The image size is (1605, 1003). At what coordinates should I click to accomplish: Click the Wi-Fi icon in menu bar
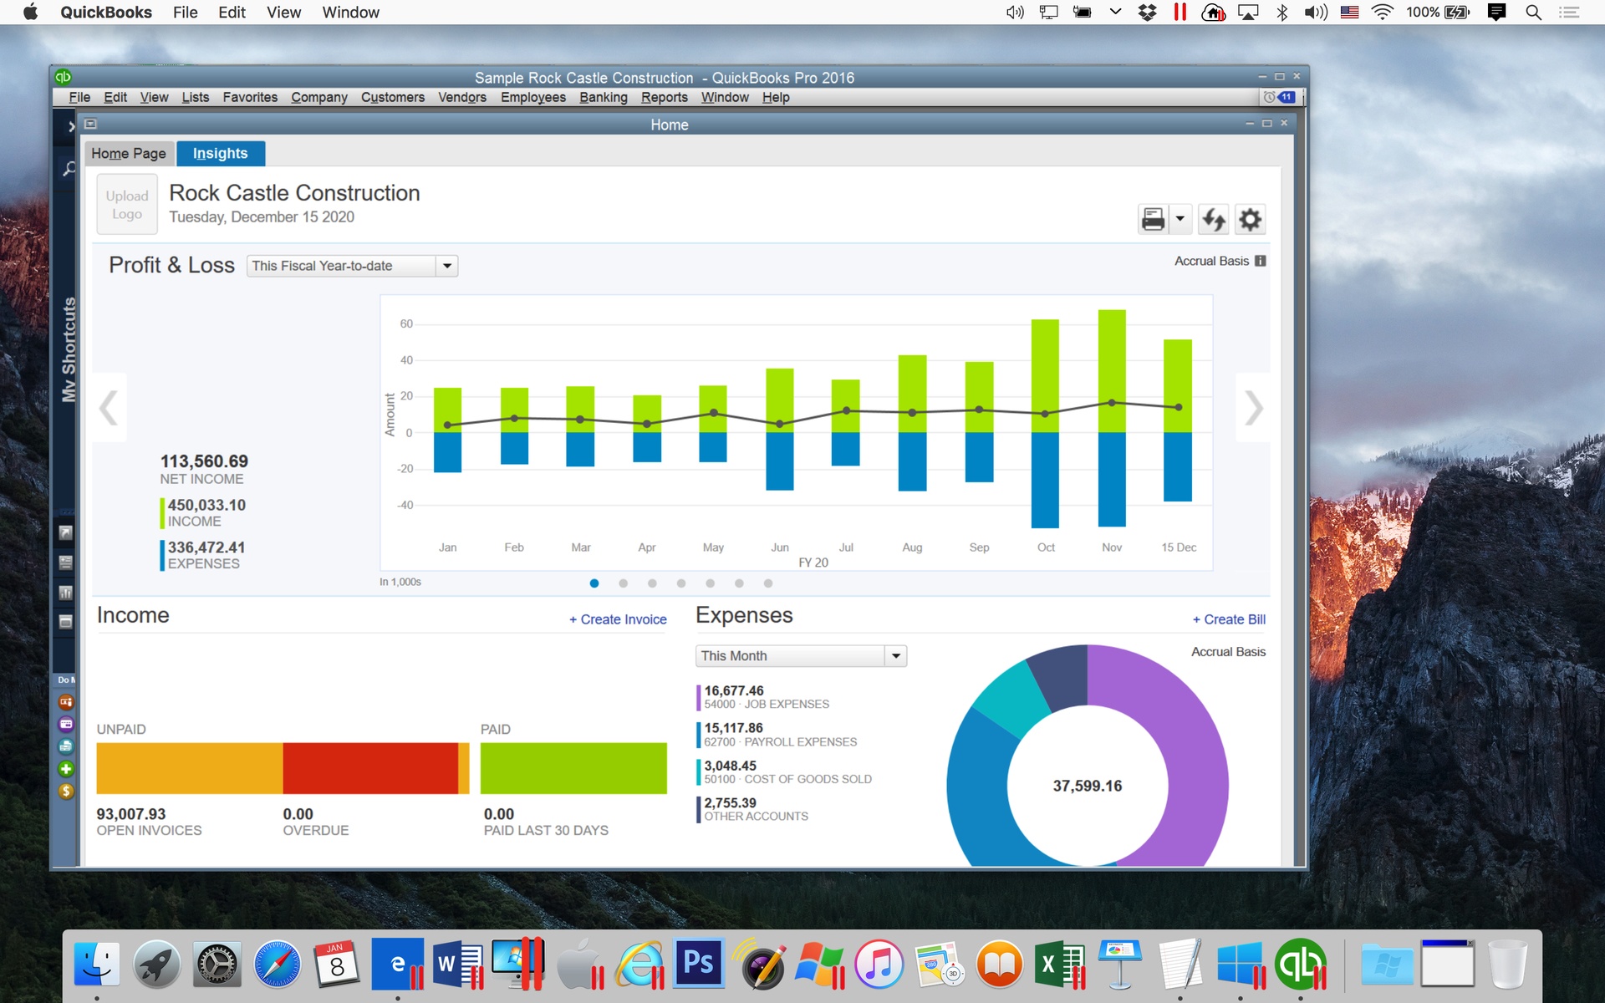click(x=1383, y=12)
